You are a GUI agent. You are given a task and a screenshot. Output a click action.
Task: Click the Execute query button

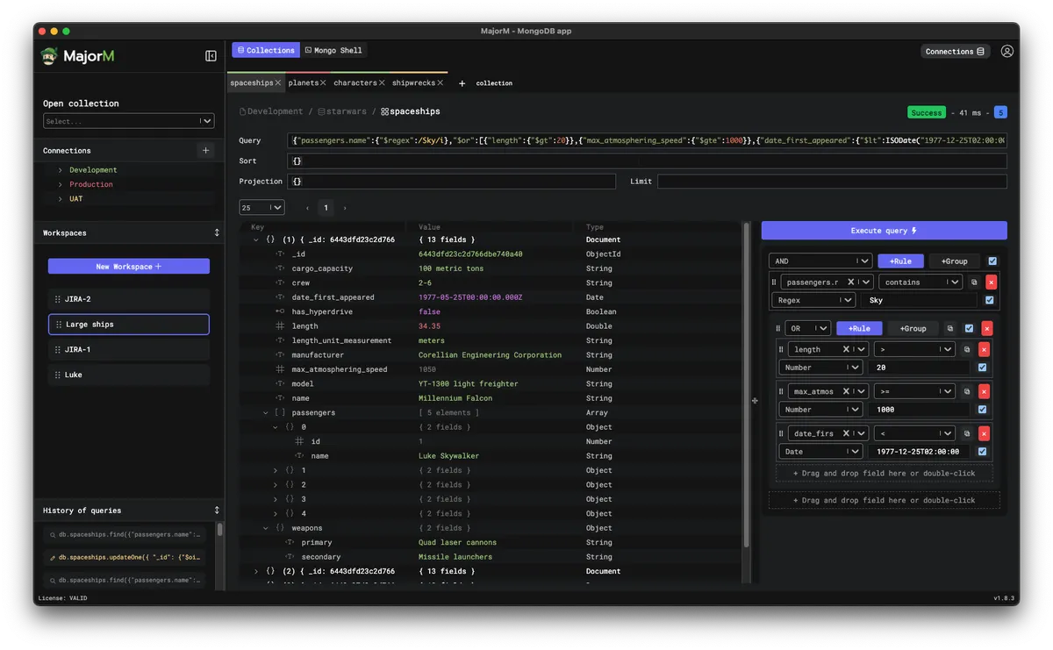(884, 231)
